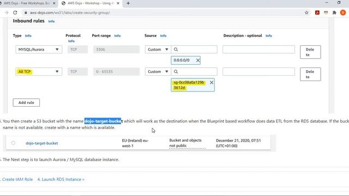Switch to AWS Dojo Workshop tab
Screen dimensions: 349x196
point(90,3)
